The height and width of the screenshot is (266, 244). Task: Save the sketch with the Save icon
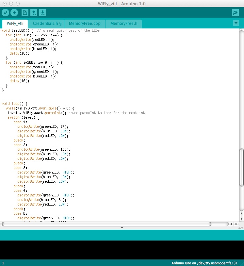[x=42, y=12]
